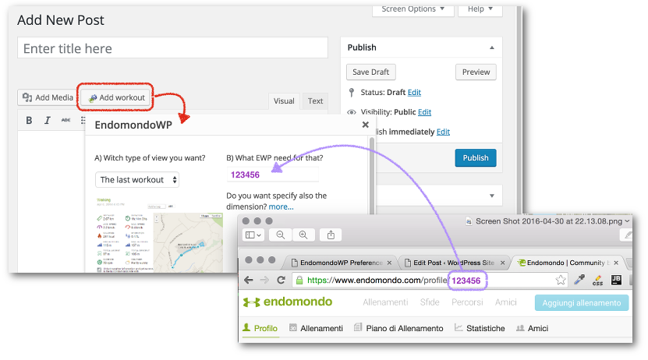Click the CSS pencil extension icon
Image resolution: width=648 pixels, height=360 pixels.
pos(597,281)
